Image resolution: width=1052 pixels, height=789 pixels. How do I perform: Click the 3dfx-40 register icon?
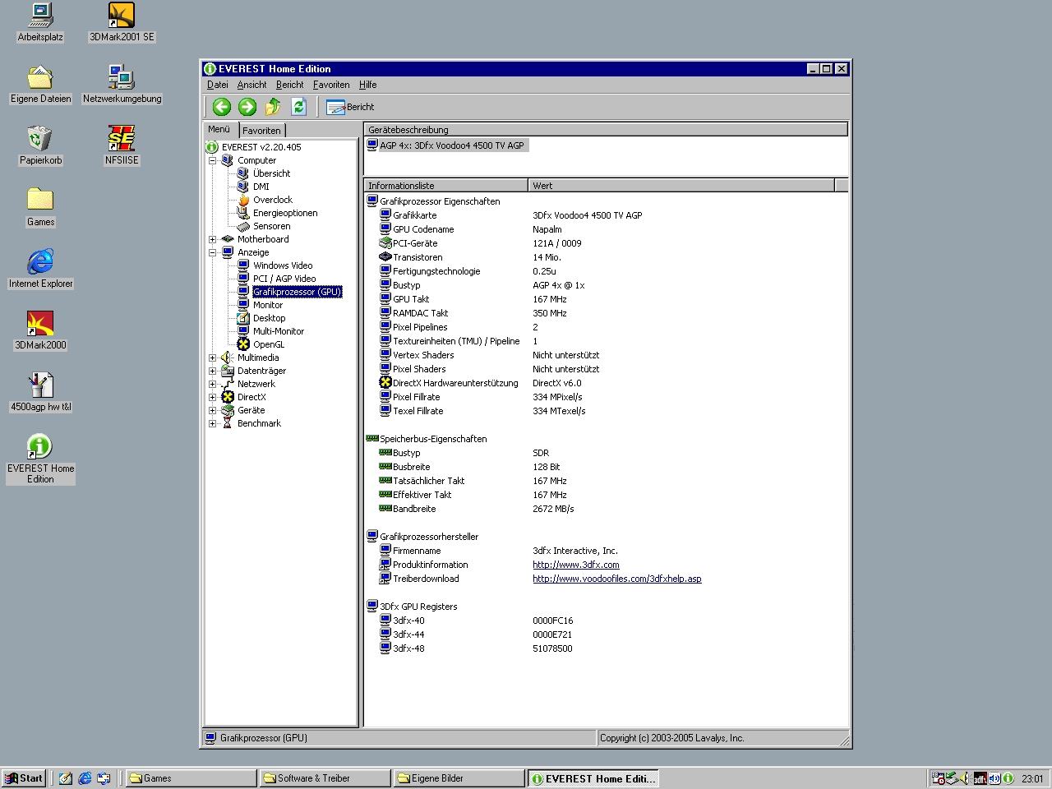click(385, 621)
